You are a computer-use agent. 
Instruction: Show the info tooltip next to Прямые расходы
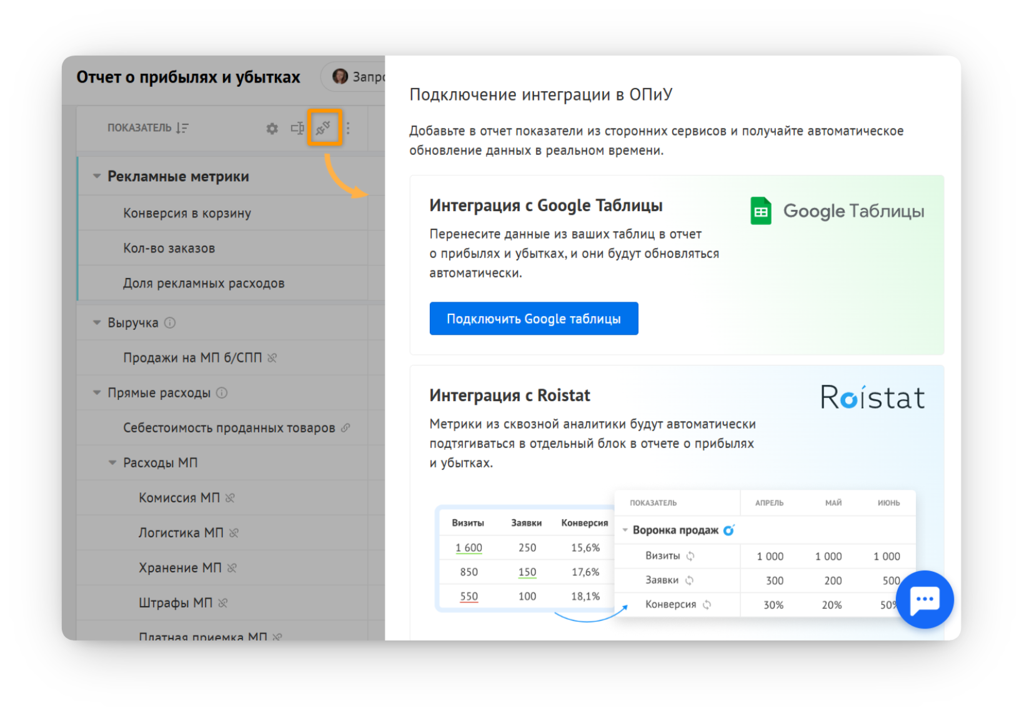click(222, 393)
